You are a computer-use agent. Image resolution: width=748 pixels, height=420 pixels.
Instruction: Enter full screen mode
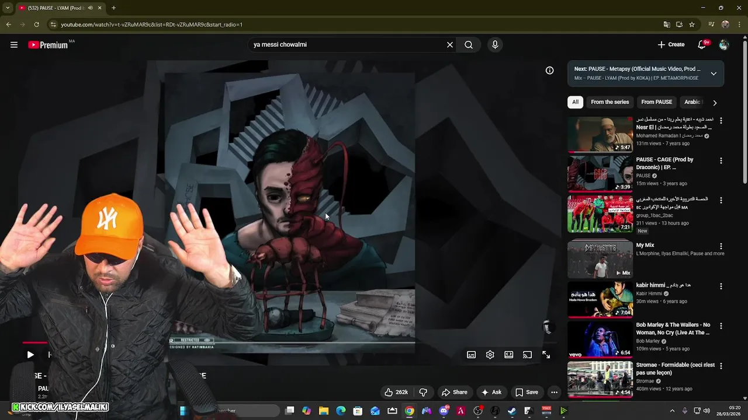click(x=546, y=355)
